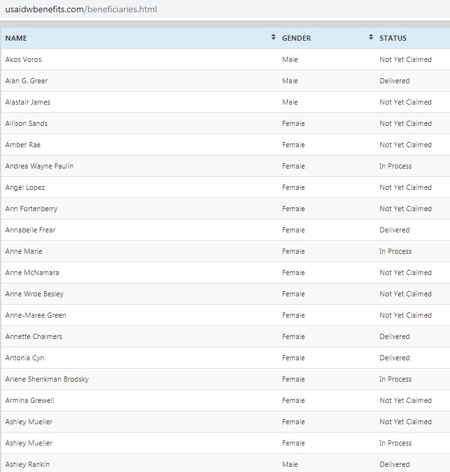
Task: Click In Process status for Arlene Shenkman Brodsky
Action: pyautogui.click(x=396, y=379)
